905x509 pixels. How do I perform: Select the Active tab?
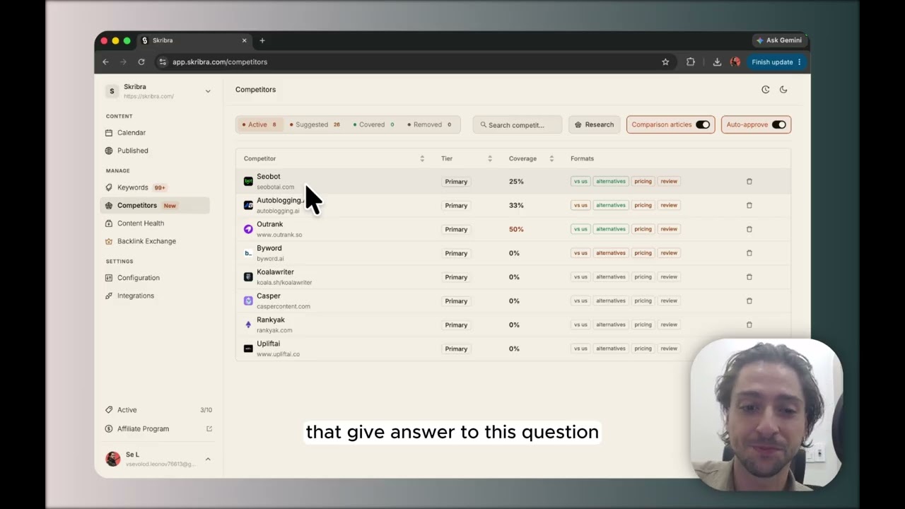click(259, 125)
